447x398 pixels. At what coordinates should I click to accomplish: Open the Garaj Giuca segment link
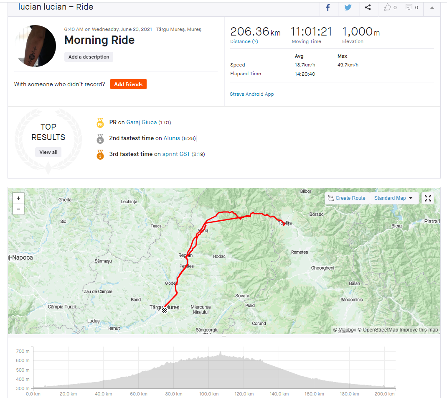[142, 122]
